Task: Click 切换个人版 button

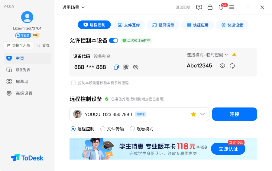Action: coord(19,45)
